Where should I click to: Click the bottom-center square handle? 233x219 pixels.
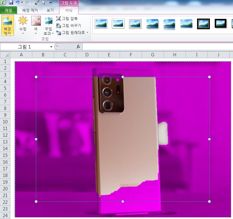(123, 201)
